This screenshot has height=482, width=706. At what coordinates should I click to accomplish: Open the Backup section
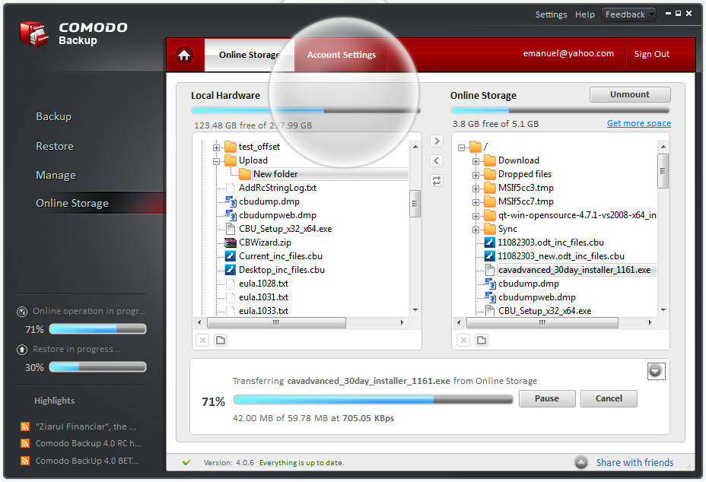pos(53,116)
